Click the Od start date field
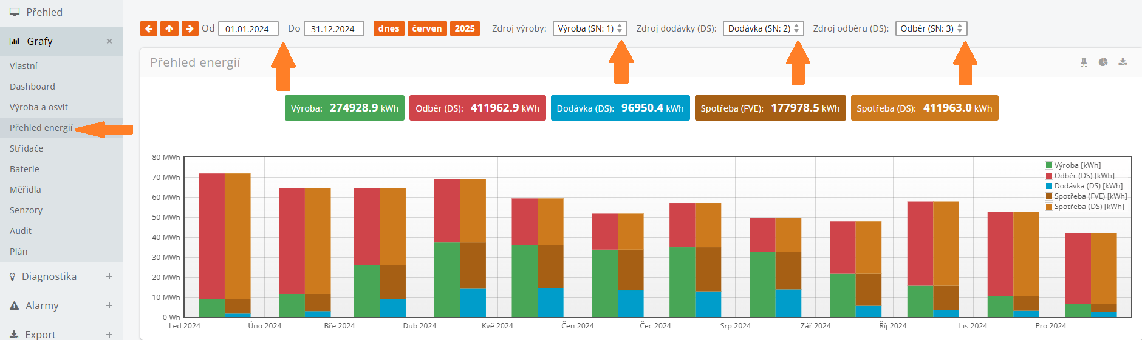Screen dimensions: 1142x340 (x=248, y=28)
